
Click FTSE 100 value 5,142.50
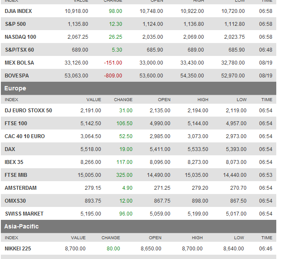click(91, 123)
